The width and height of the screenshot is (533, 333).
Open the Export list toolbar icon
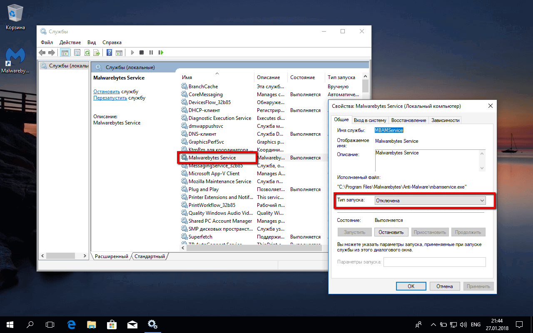pos(96,52)
